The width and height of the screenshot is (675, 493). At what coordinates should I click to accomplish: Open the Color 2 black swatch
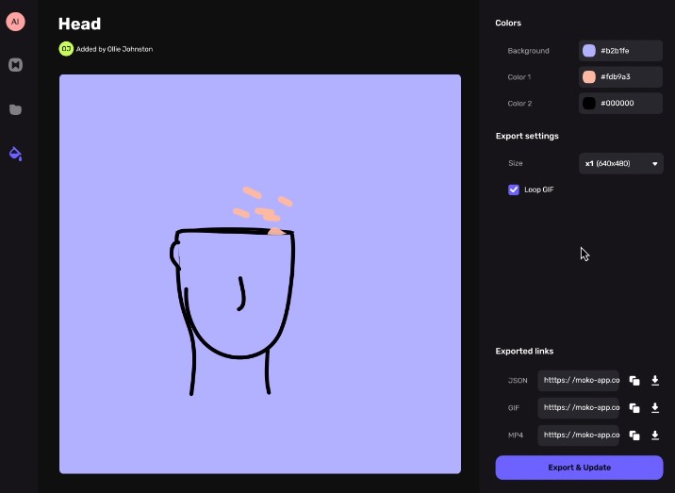point(589,104)
